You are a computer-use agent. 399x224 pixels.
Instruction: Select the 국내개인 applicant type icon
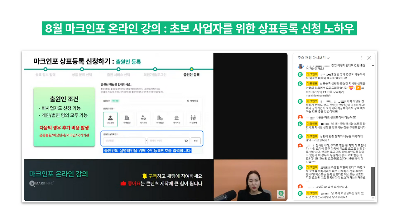pos(110,119)
